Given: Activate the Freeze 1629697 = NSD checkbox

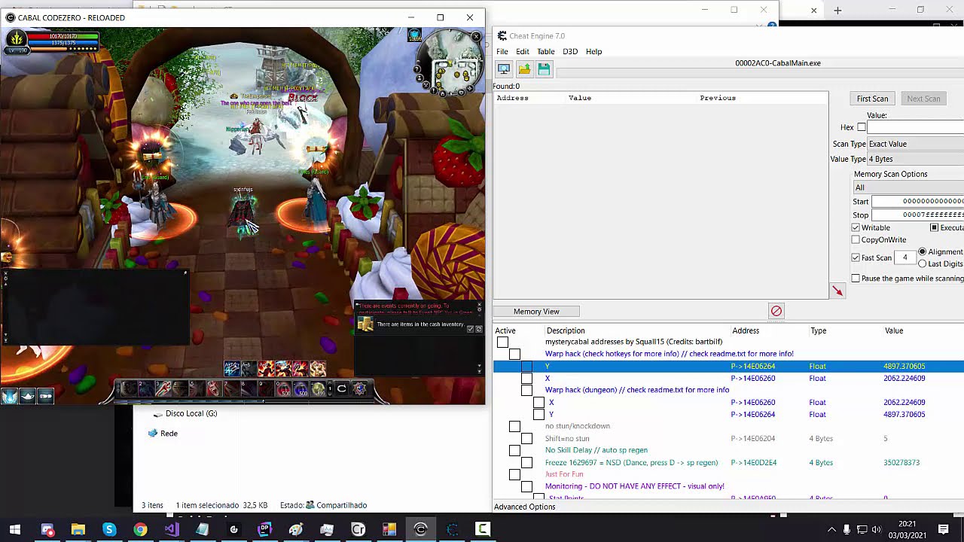Looking at the screenshot, I should [526, 462].
